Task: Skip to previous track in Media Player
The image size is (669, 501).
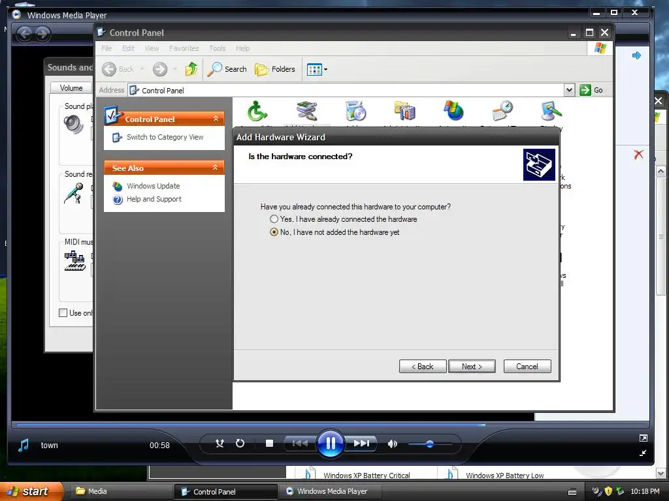Action: point(300,444)
